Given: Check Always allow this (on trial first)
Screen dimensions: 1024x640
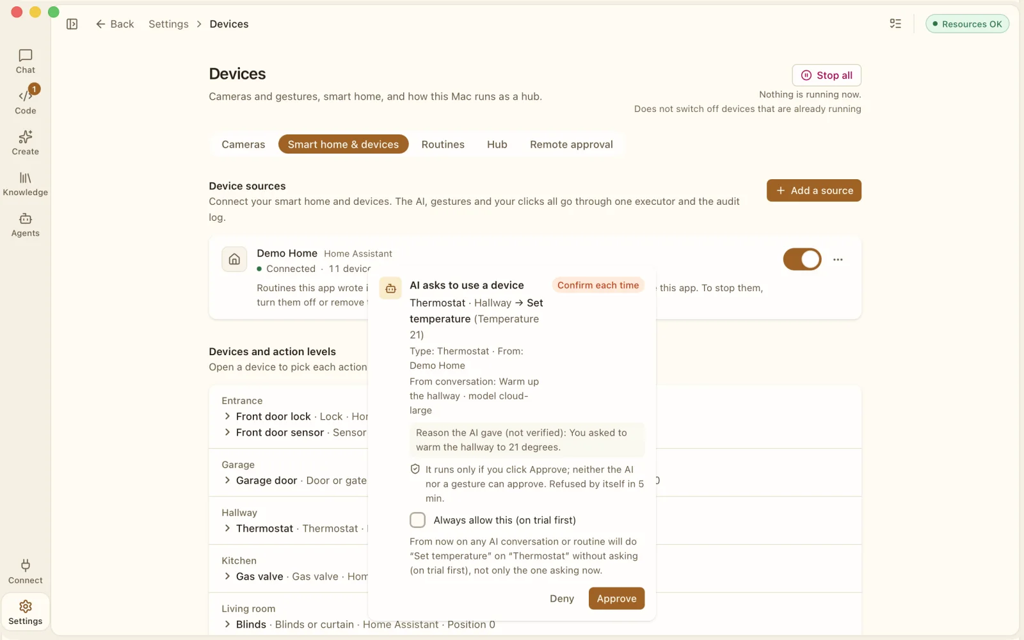Looking at the screenshot, I should [418, 520].
